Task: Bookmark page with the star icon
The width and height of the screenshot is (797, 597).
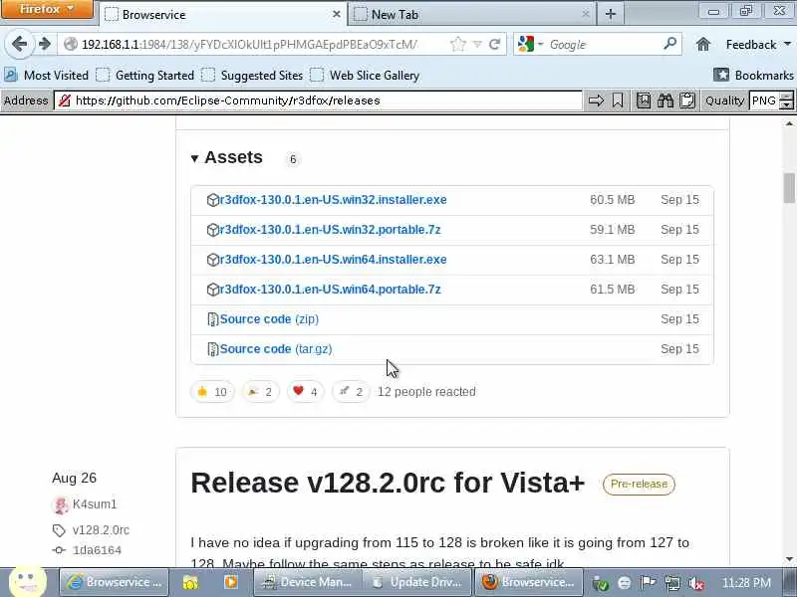Action: pyautogui.click(x=458, y=45)
